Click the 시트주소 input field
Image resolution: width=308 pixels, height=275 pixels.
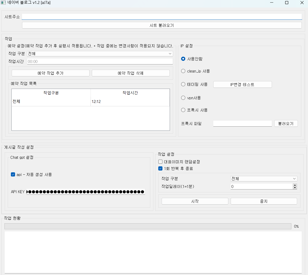(162, 17)
